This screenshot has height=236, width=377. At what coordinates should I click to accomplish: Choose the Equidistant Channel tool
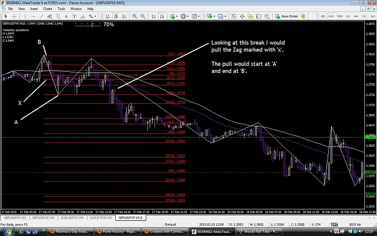[x=49, y=16]
